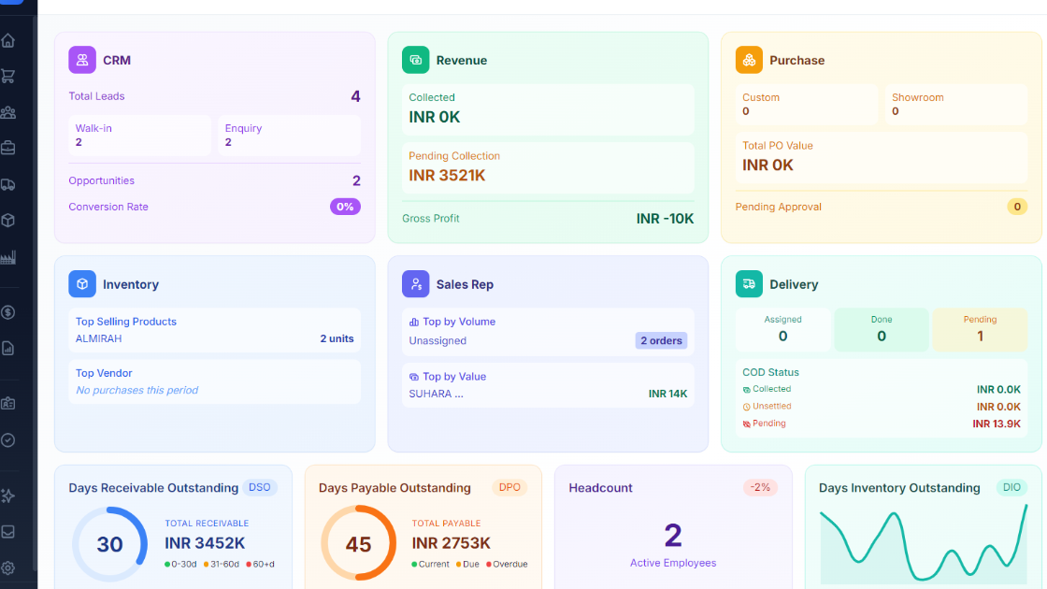Open the people group sidebar icon
This screenshot has height=589, width=1047.
point(8,112)
